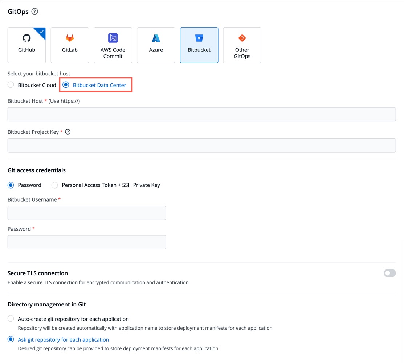Choose Other GitOps provider card

(242, 45)
